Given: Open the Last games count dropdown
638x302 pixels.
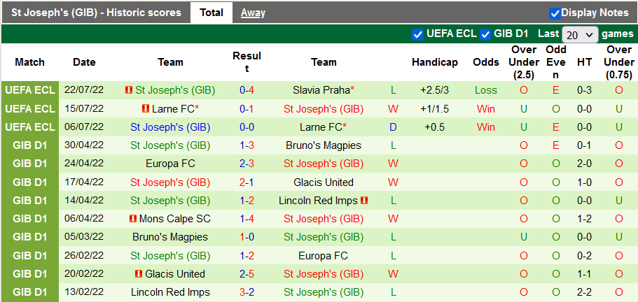Looking at the screenshot, I should 580,34.
